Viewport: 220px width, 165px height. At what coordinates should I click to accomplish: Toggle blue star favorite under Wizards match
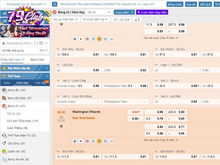(x=75, y=141)
